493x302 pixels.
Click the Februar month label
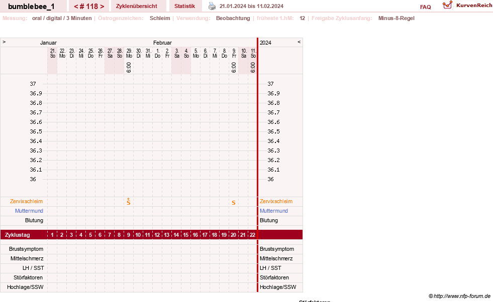pos(162,43)
